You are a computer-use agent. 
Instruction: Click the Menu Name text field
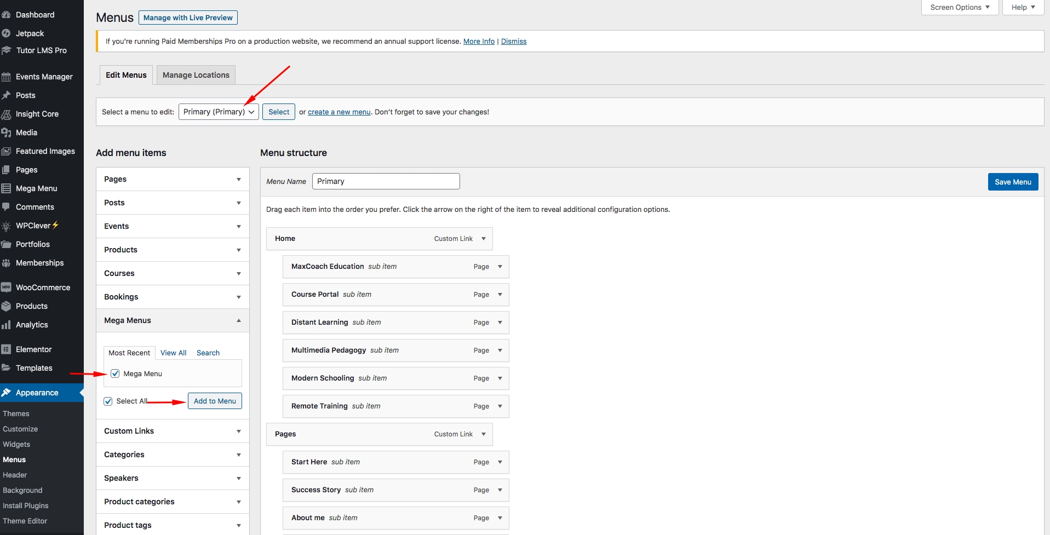click(x=386, y=181)
